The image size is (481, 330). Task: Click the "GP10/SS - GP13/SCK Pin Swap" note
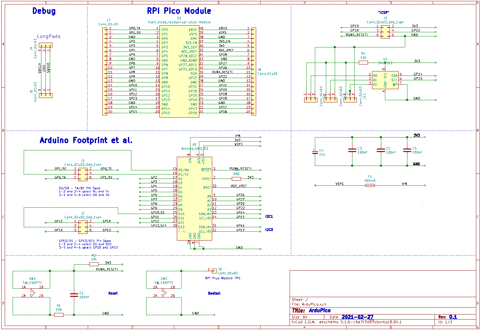click(85, 241)
